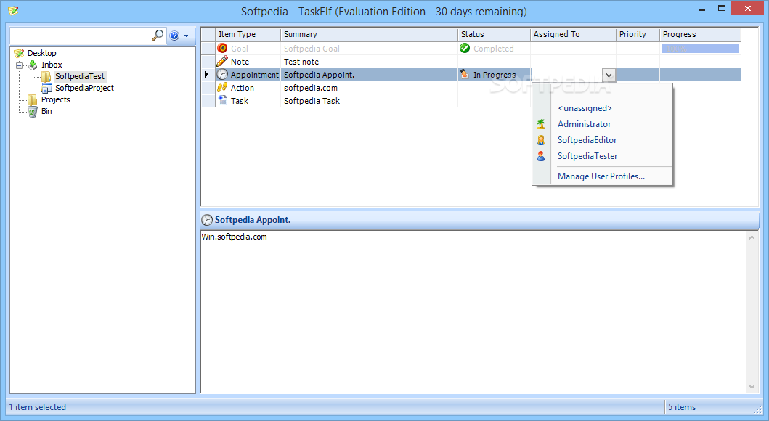Click the Action footprints icon

tap(223, 87)
